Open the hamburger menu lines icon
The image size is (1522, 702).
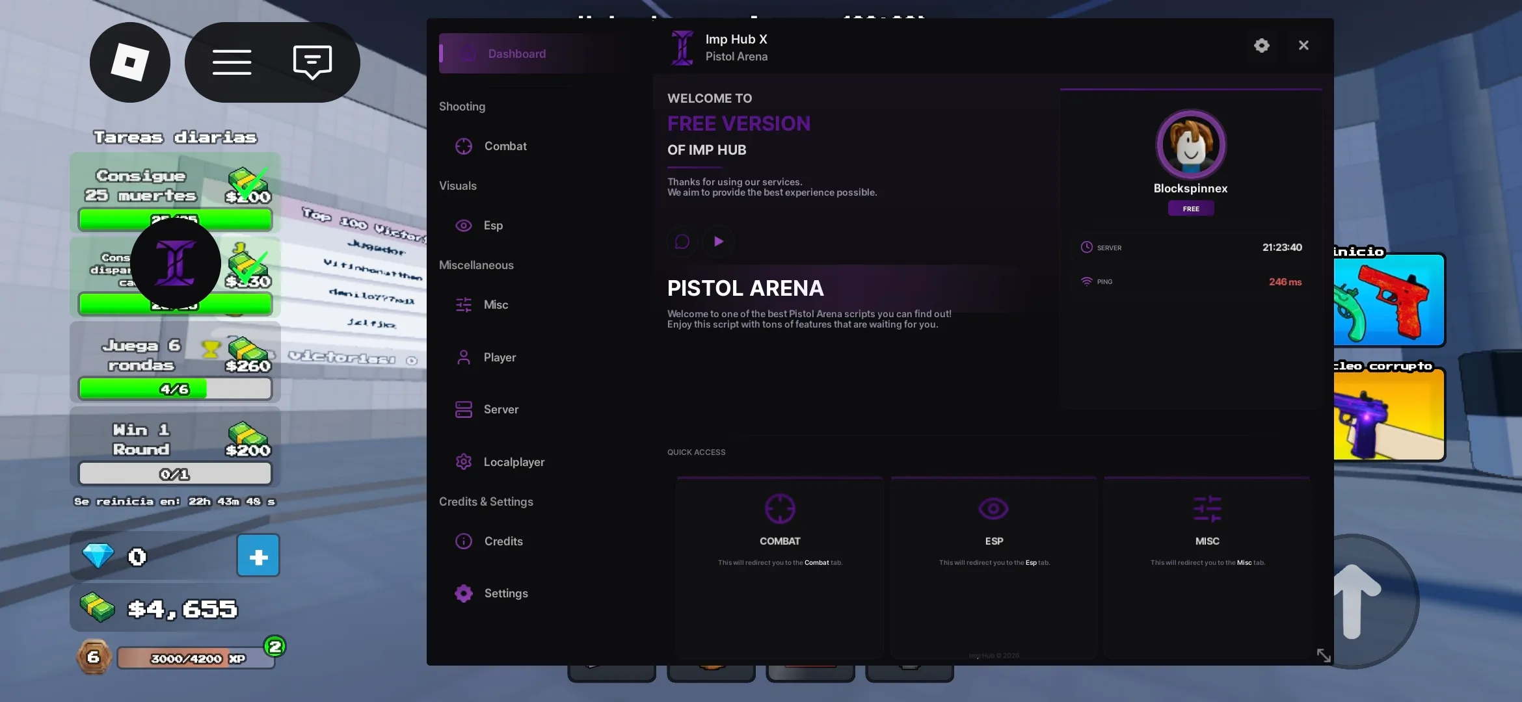pyautogui.click(x=232, y=62)
